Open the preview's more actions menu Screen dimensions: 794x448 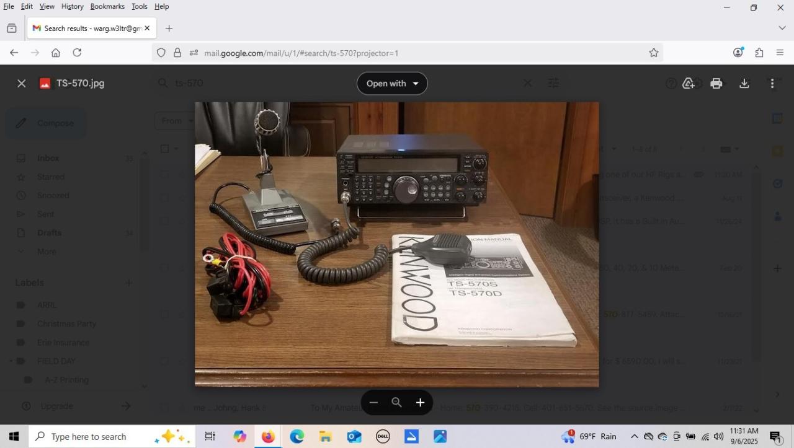point(772,84)
